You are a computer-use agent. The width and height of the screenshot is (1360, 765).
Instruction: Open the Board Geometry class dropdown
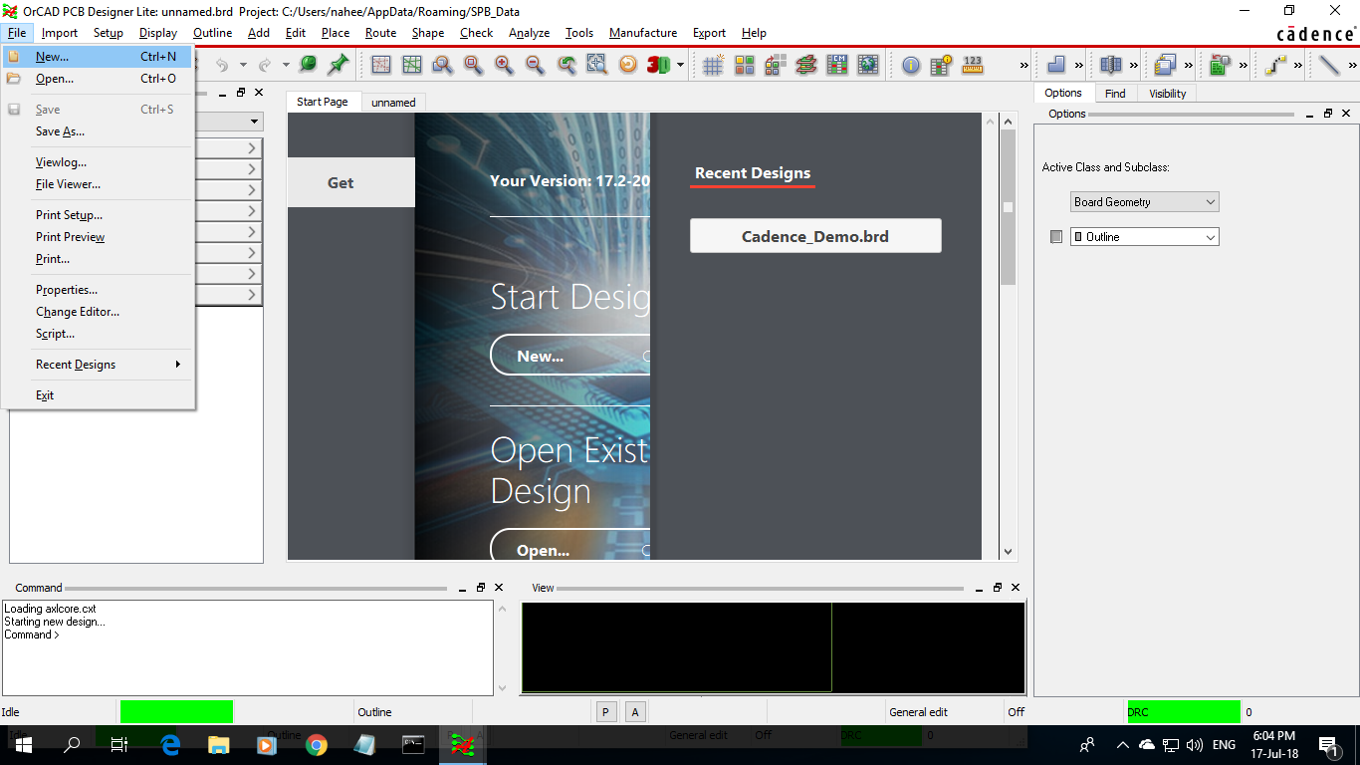click(x=1209, y=201)
